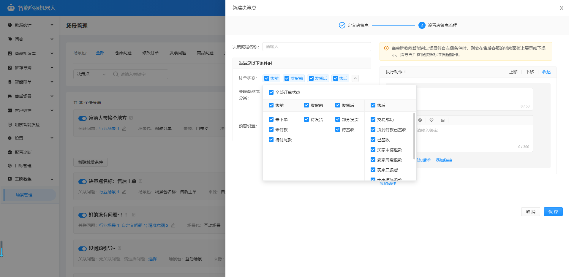569x277 pixels.
Task: Click note icon next to 富商大贾换个地方 title
Action: point(131,118)
